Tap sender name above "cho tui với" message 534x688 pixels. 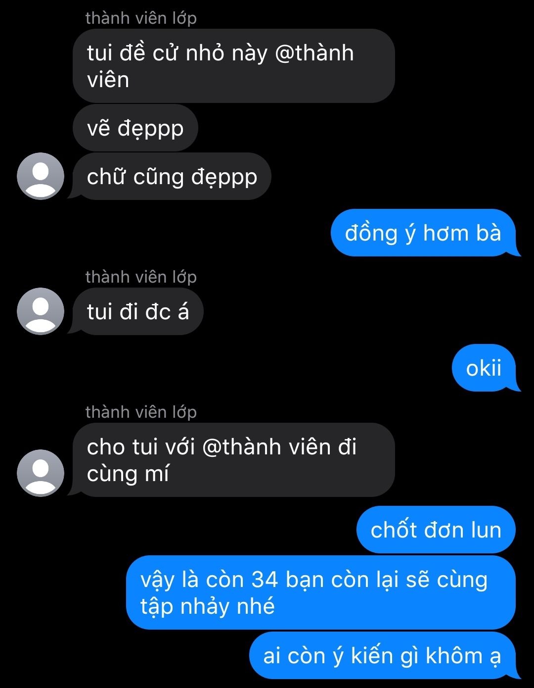coord(141,412)
